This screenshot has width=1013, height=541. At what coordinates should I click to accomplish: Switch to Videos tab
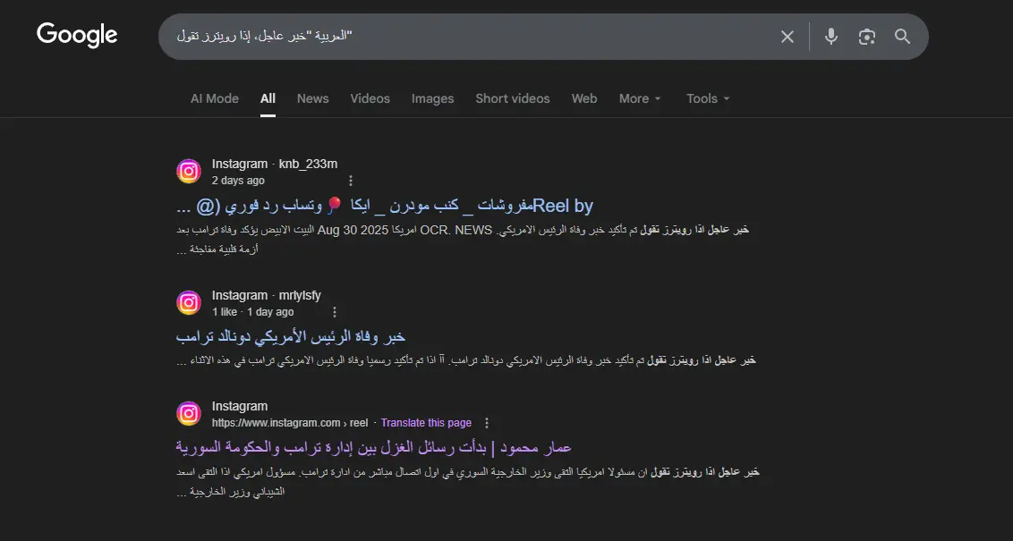click(x=370, y=98)
